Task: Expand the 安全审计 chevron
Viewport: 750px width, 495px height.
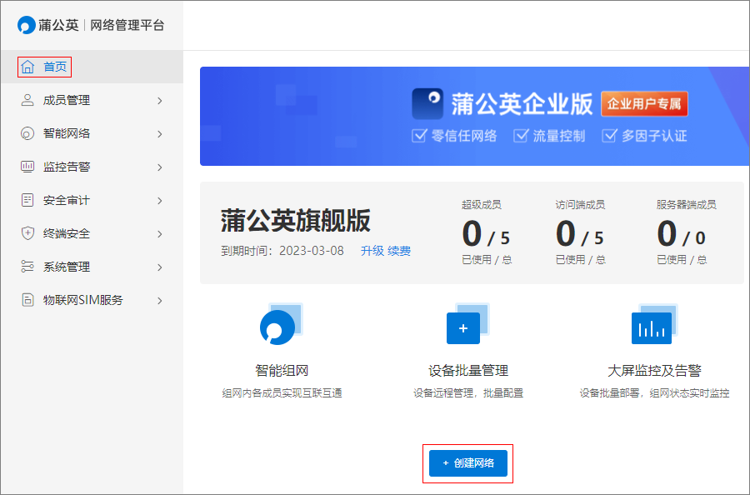Action: pos(160,200)
